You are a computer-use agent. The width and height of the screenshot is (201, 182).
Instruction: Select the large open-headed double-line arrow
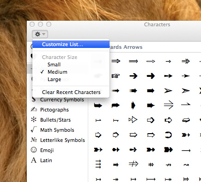(x=169, y=105)
